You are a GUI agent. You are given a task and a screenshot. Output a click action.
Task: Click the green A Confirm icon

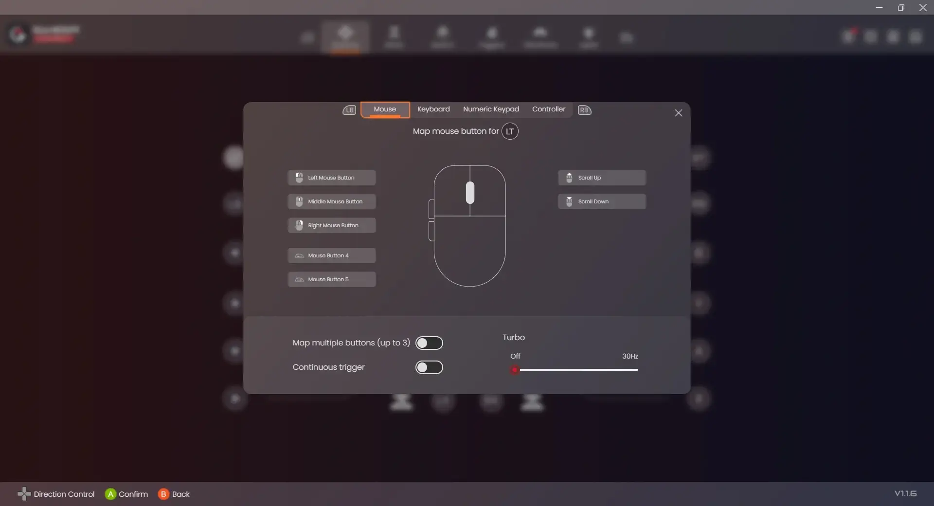pyautogui.click(x=110, y=494)
